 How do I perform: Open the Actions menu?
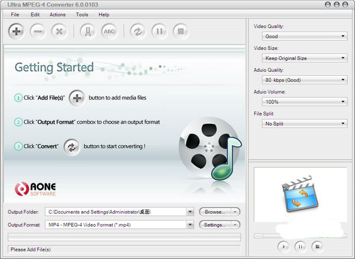57,14
